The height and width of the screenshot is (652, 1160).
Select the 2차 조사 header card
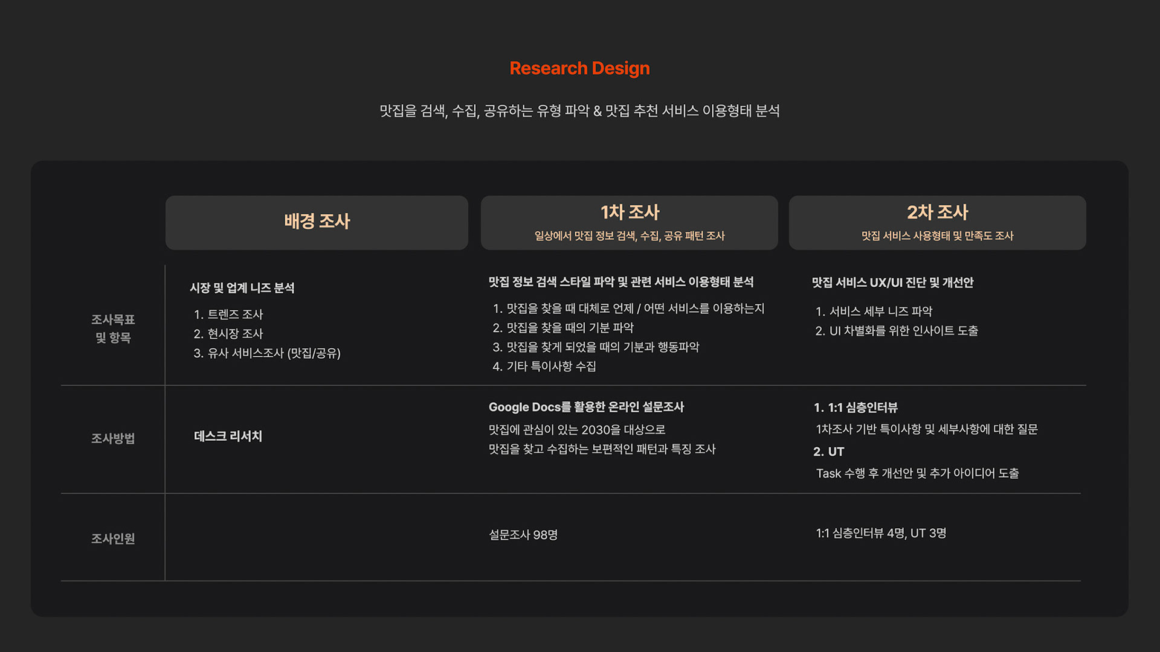pyautogui.click(x=937, y=222)
